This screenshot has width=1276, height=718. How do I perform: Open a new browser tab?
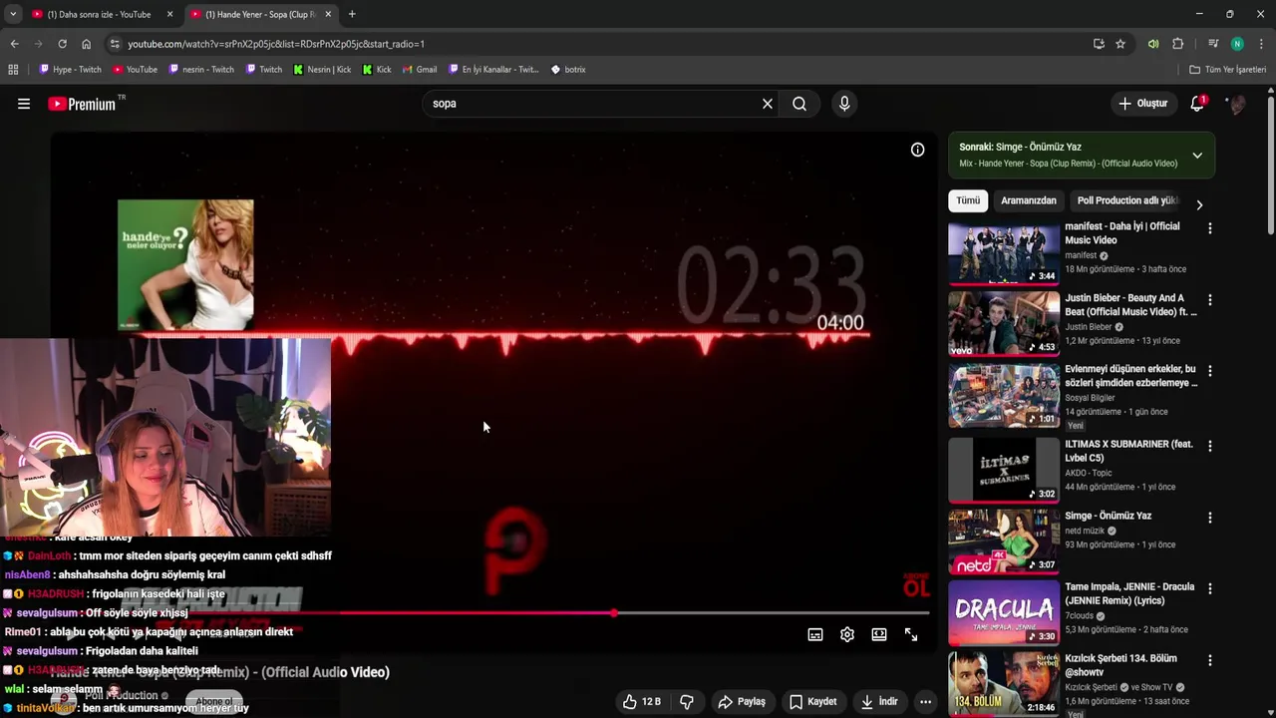pos(352,14)
